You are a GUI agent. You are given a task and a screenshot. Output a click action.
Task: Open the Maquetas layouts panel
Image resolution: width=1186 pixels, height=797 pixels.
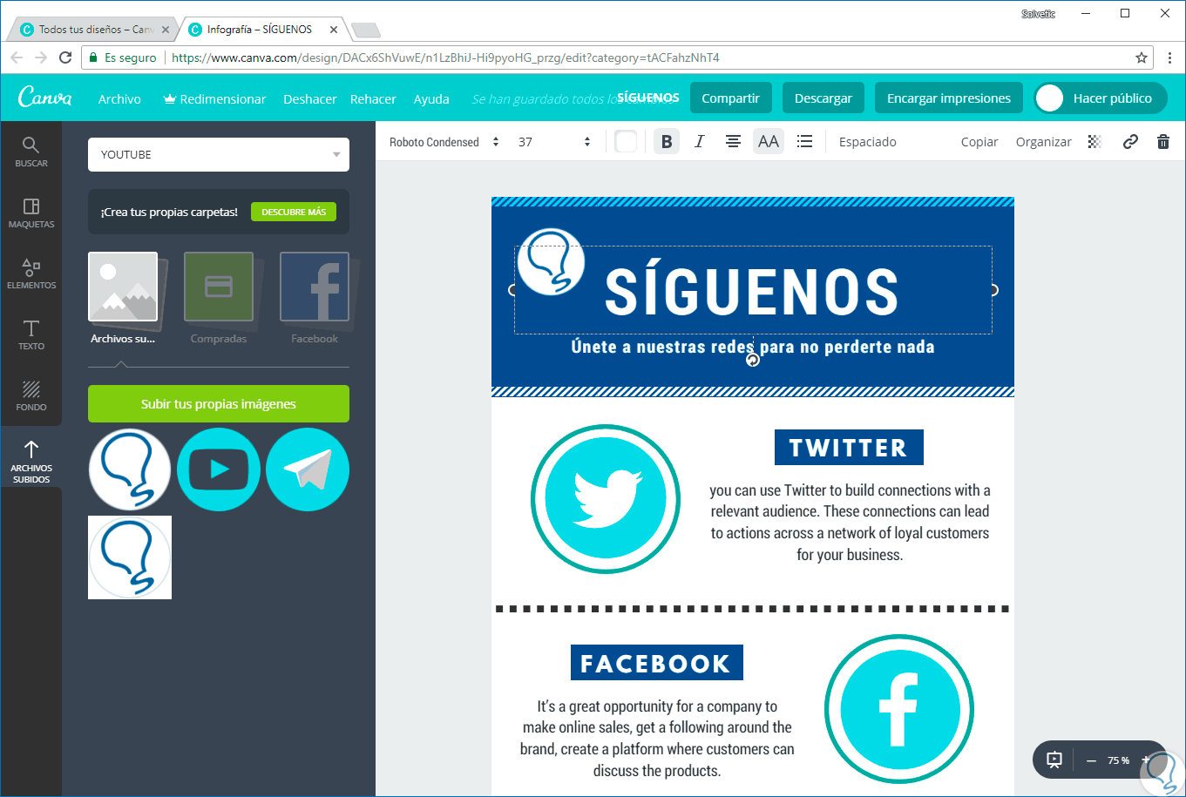point(31,213)
